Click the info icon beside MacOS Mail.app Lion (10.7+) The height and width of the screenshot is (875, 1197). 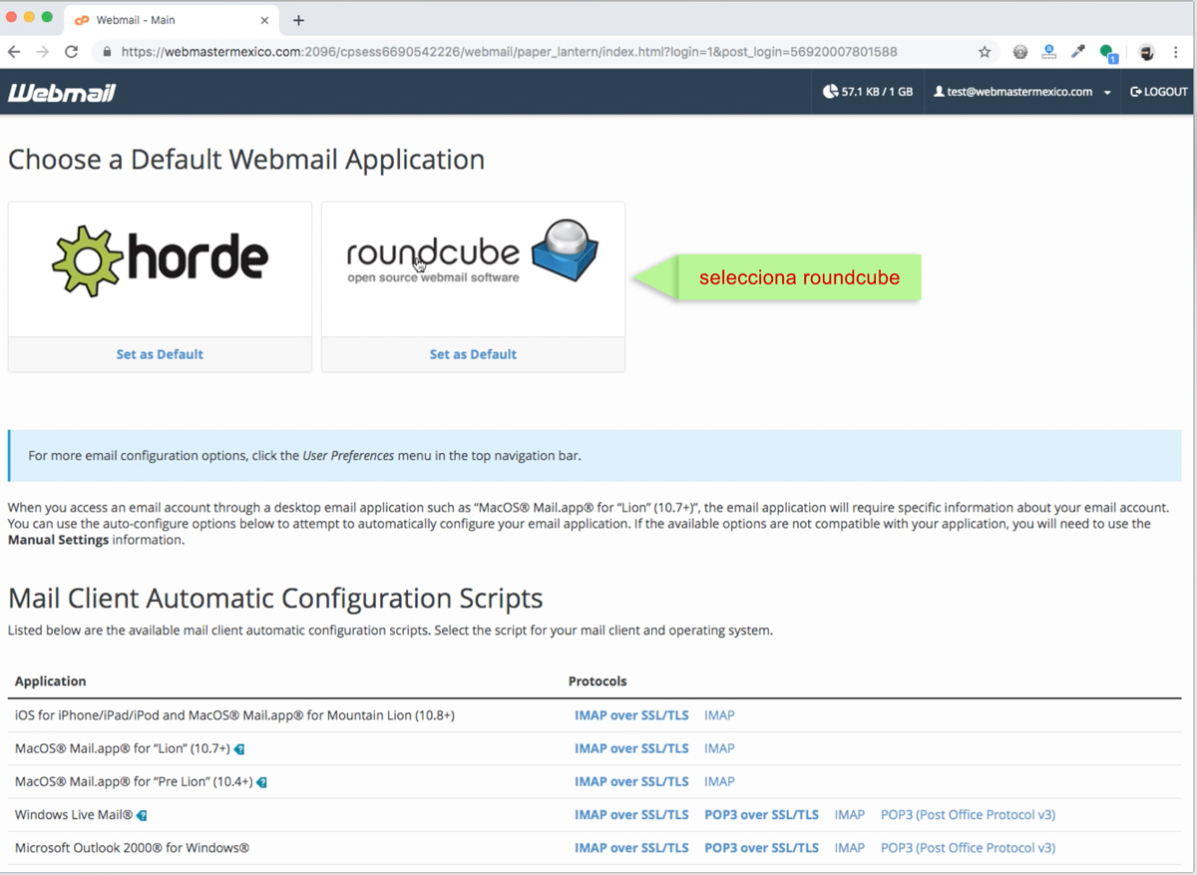coord(239,749)
